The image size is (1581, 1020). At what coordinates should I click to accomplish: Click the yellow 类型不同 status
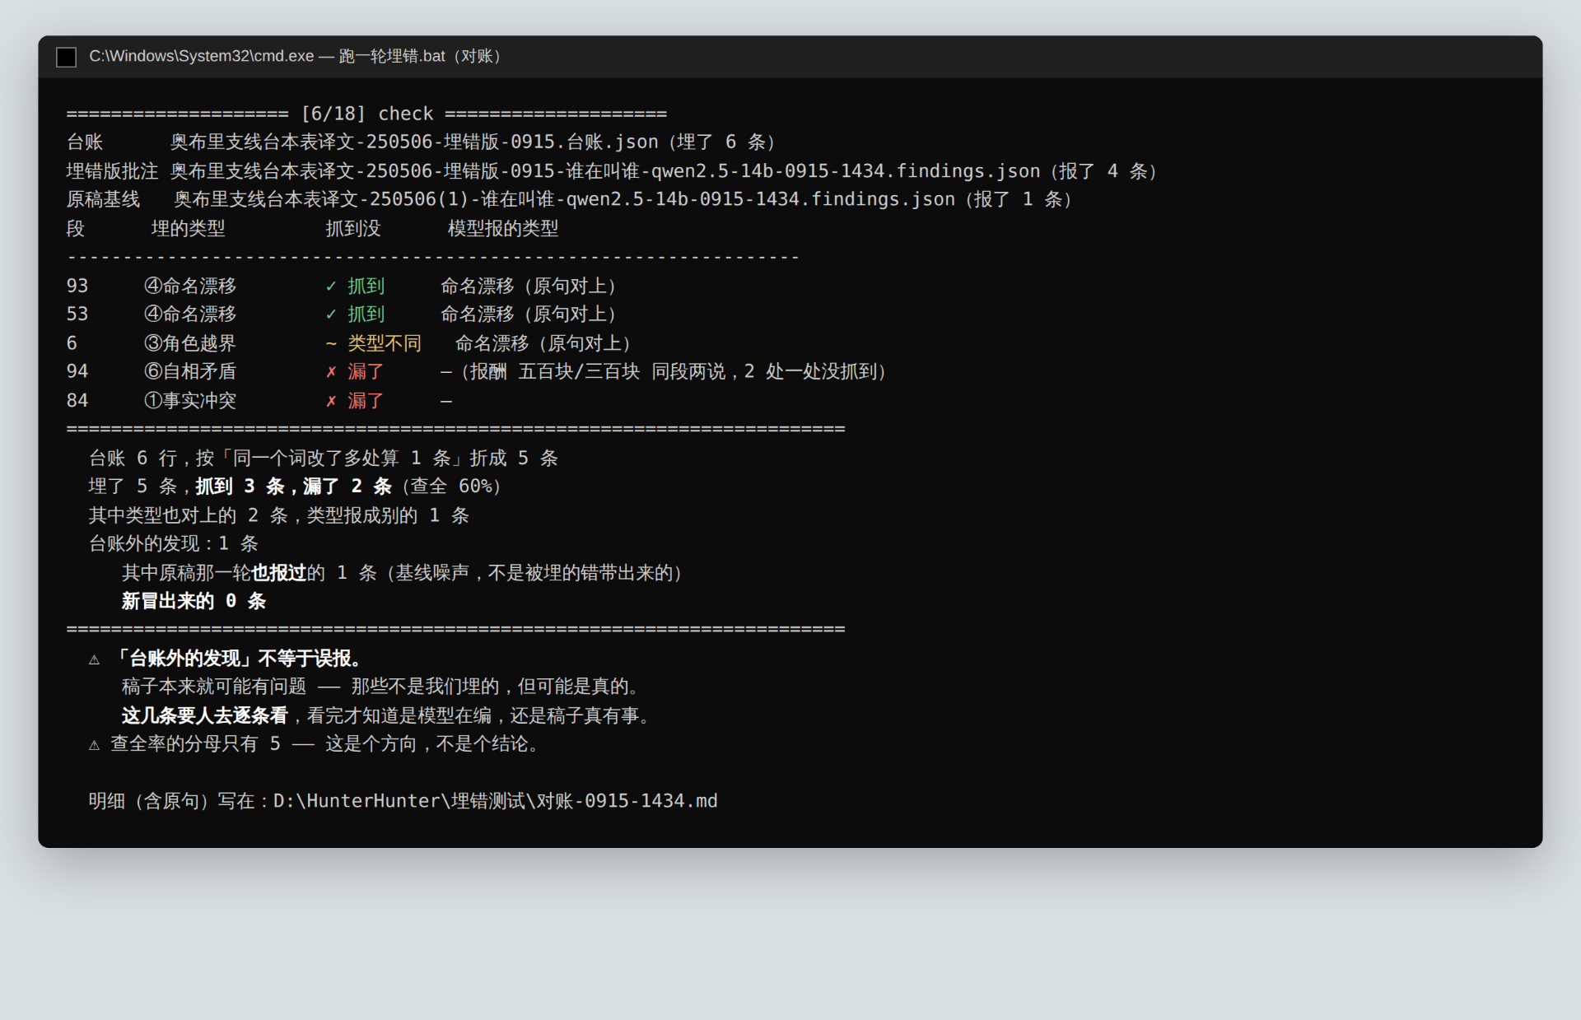(x=385, y=343)
